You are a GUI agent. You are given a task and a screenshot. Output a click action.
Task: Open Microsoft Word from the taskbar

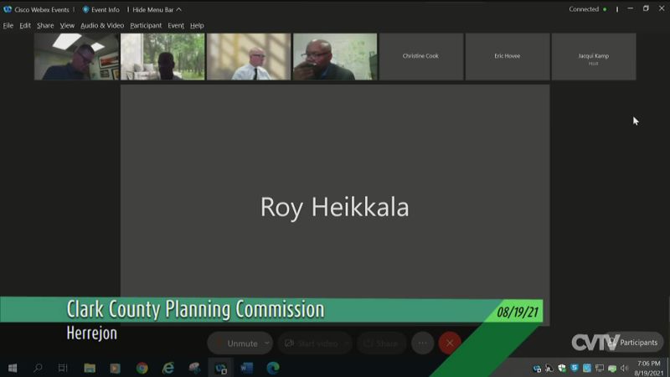point(247,368)
